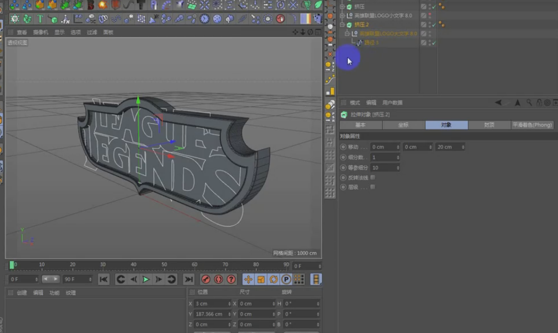The width and height of the screenshot is (558, 333).
Task: Click the play forward button
Action: pos(146,279)
